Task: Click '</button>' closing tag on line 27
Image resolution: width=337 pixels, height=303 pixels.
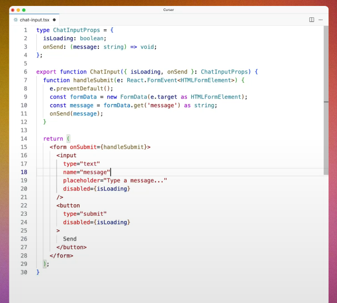Action: pos(72,247)
